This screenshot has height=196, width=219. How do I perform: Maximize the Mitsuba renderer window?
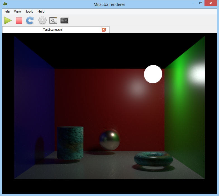(201, 3)
